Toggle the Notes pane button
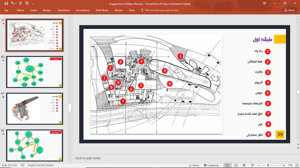 pyautogui.click(x=194, y=165)
